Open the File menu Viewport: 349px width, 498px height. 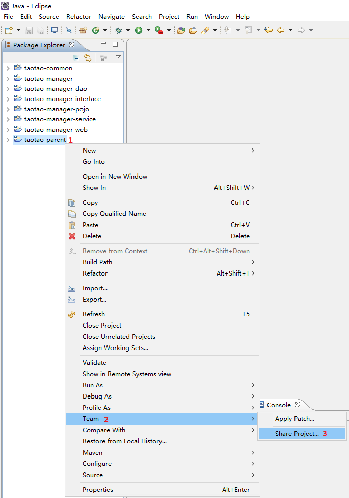tap(8, 16)
